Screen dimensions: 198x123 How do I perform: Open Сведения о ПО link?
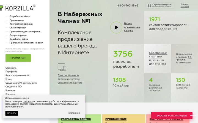(x=13, y=86)
